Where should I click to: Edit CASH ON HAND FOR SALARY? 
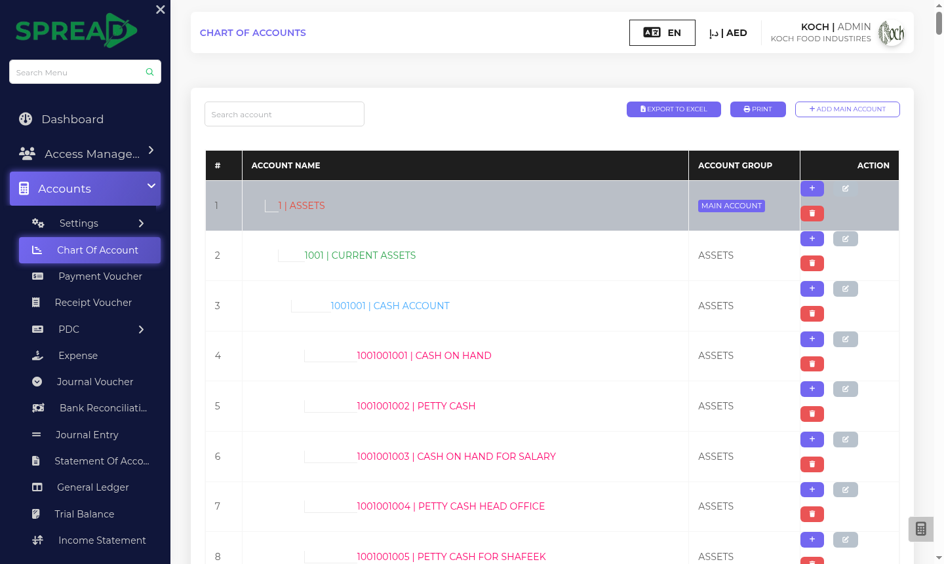[x=846, y=440]
